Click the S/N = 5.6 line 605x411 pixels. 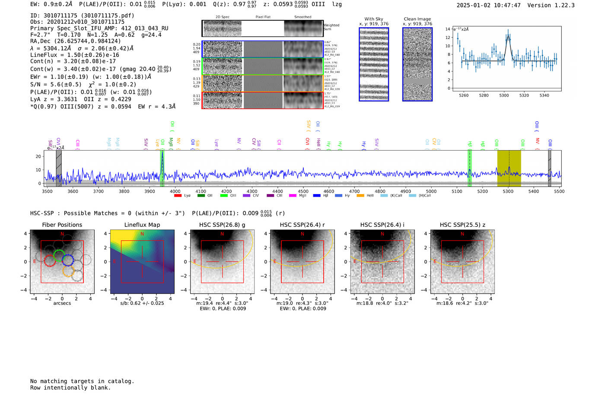tap(83, 85)
